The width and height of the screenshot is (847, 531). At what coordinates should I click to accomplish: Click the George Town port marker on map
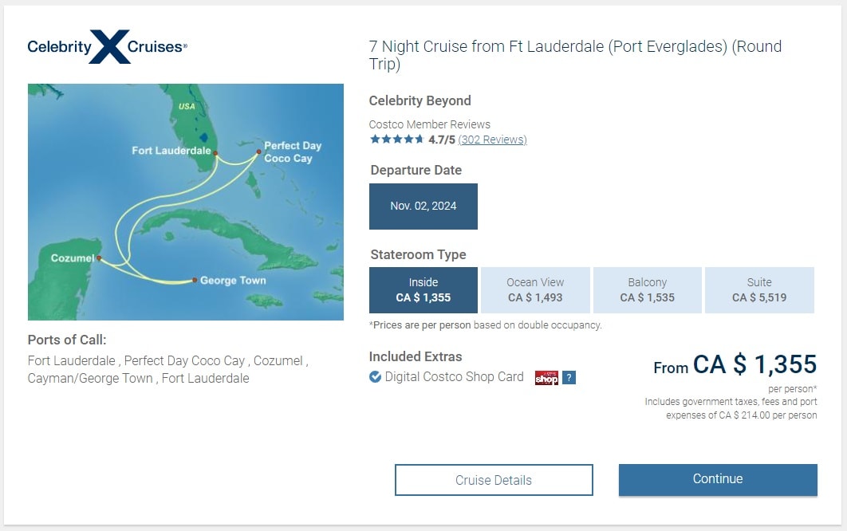pyautogui.click(x=195, y=280)
